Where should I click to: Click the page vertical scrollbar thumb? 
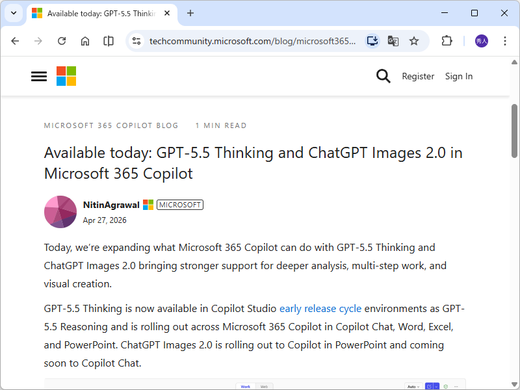pyautogui.click(x=514, y=130)
